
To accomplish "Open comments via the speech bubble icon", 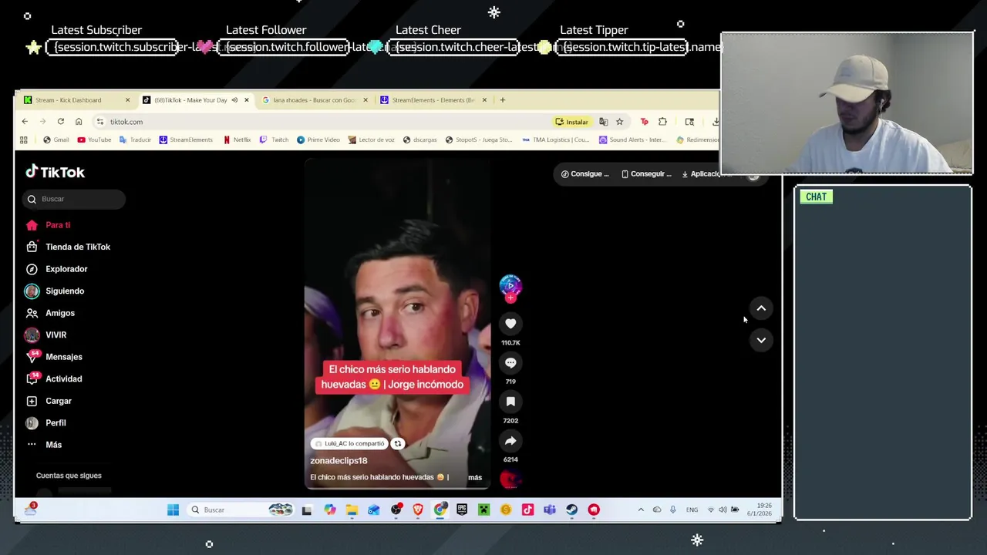I will point(510,362).
